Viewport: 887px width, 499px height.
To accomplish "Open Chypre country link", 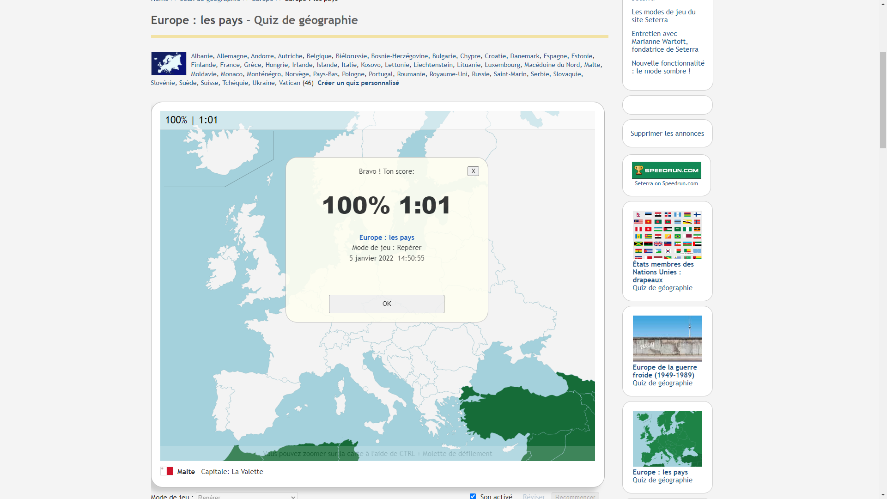I will click(470, 56).
